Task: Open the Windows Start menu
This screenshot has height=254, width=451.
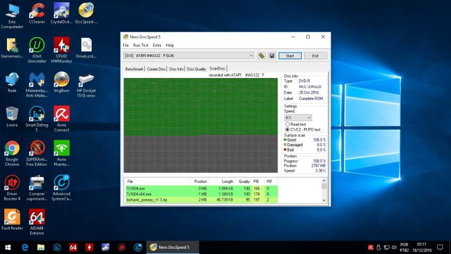Action: [8, 247]
